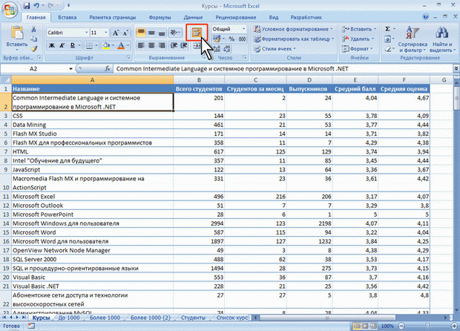The height and width of the screenshot is (331, 460).
Task: Toggle underline (Ч) formatting
Action: 73,45
